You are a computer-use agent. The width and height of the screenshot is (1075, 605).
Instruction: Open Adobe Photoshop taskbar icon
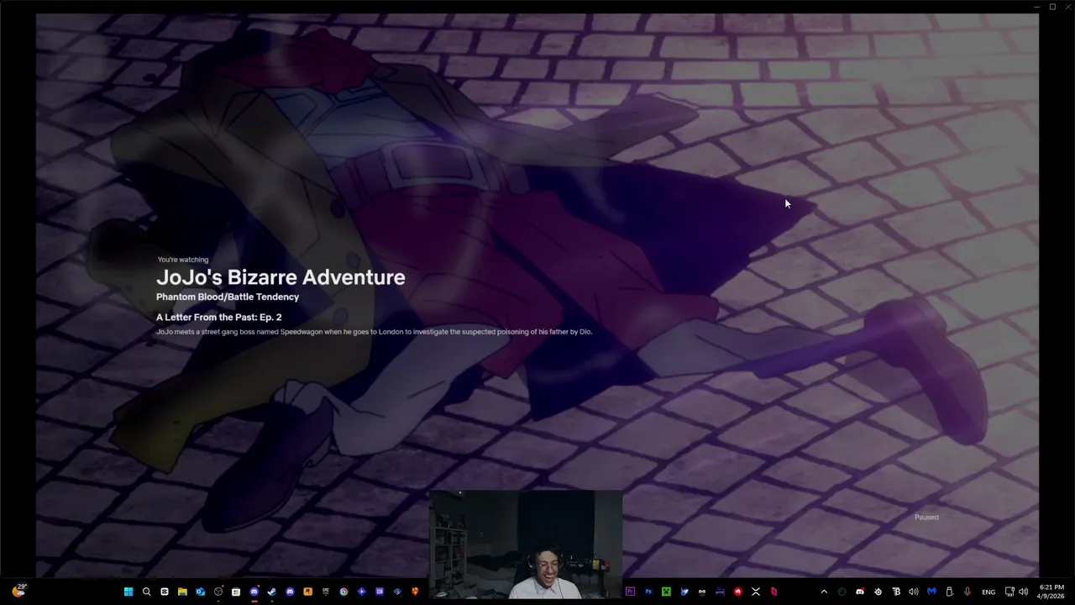pyautogui.click(x=648, y=592)
